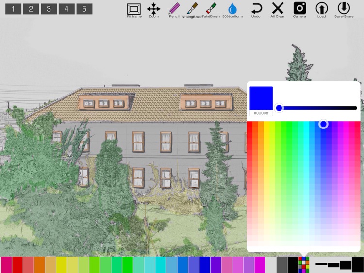Pick the salmon swatch between red and orange
Screen dimensions: 364x273
[x=29, y=265]
